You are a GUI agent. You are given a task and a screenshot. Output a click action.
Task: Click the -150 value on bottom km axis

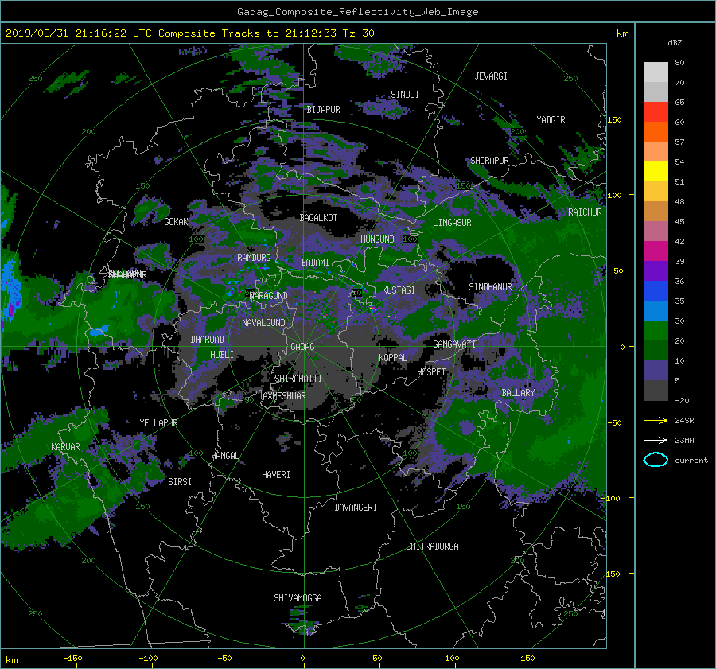[72, 658]
